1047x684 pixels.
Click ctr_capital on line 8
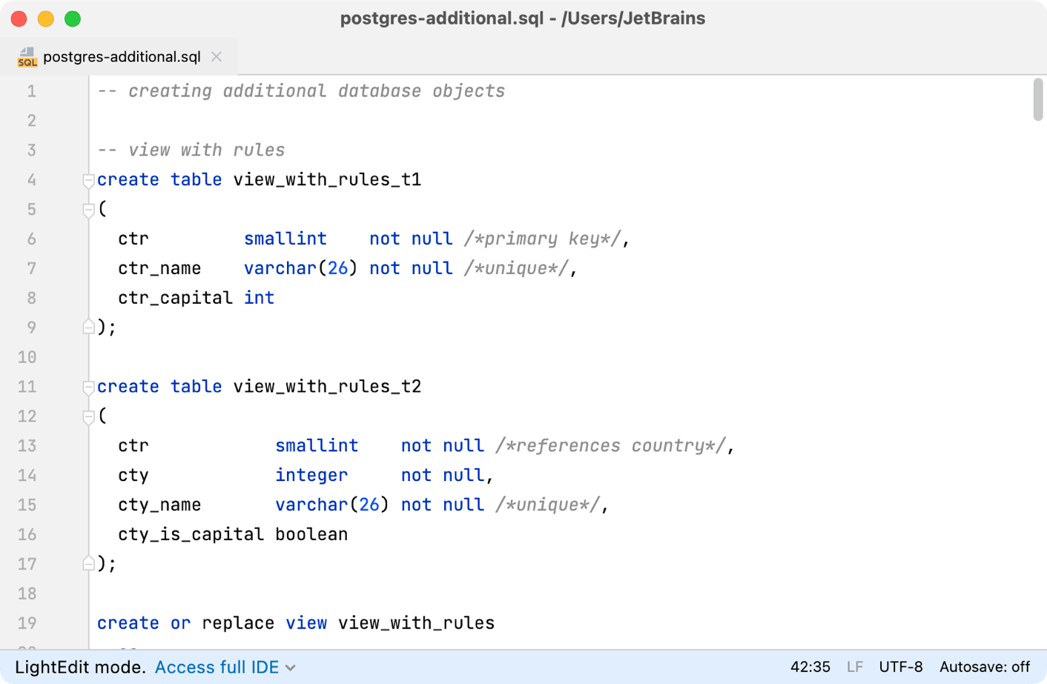point(175,298)
